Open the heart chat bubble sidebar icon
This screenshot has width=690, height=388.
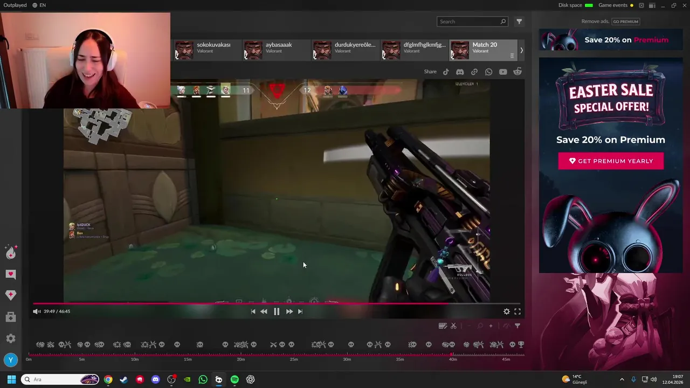click(x=11, y=274)
